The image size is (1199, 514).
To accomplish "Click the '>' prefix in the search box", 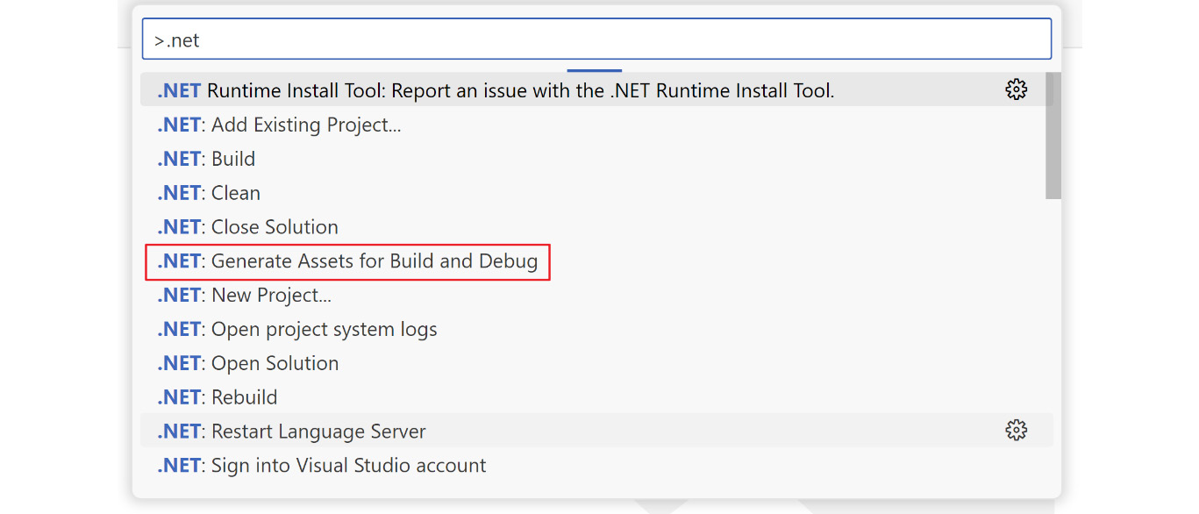I will click(x=160, y=40).
